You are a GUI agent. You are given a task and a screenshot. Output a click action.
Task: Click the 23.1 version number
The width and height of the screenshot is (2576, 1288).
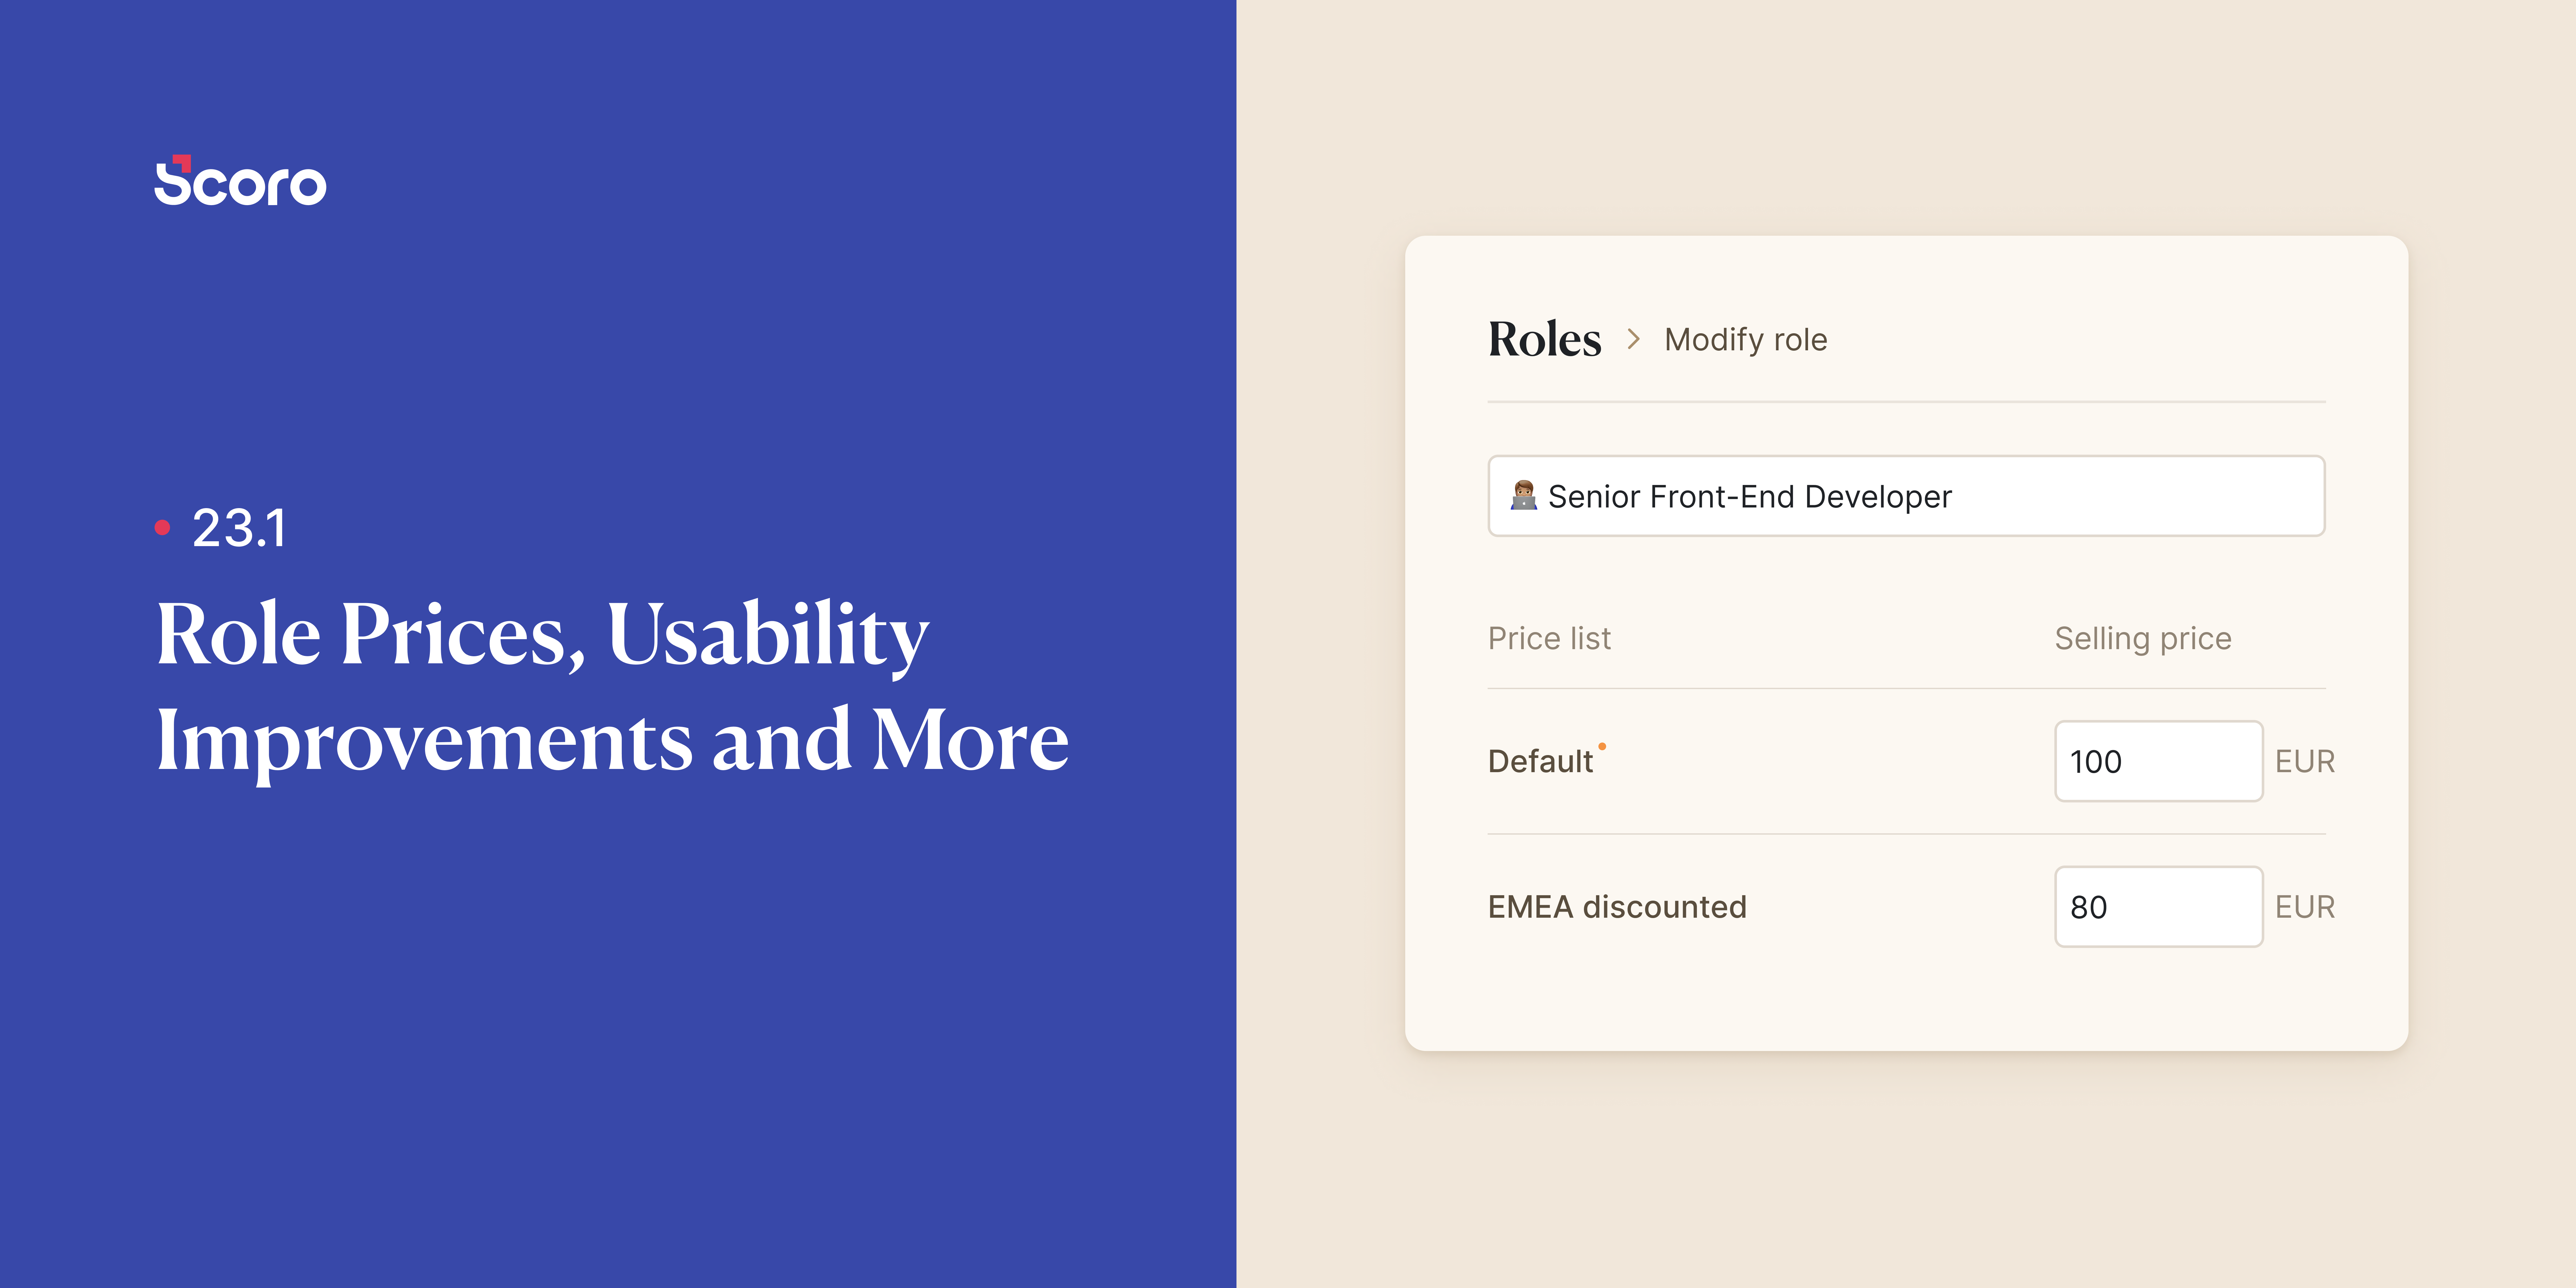coord(239,528)
